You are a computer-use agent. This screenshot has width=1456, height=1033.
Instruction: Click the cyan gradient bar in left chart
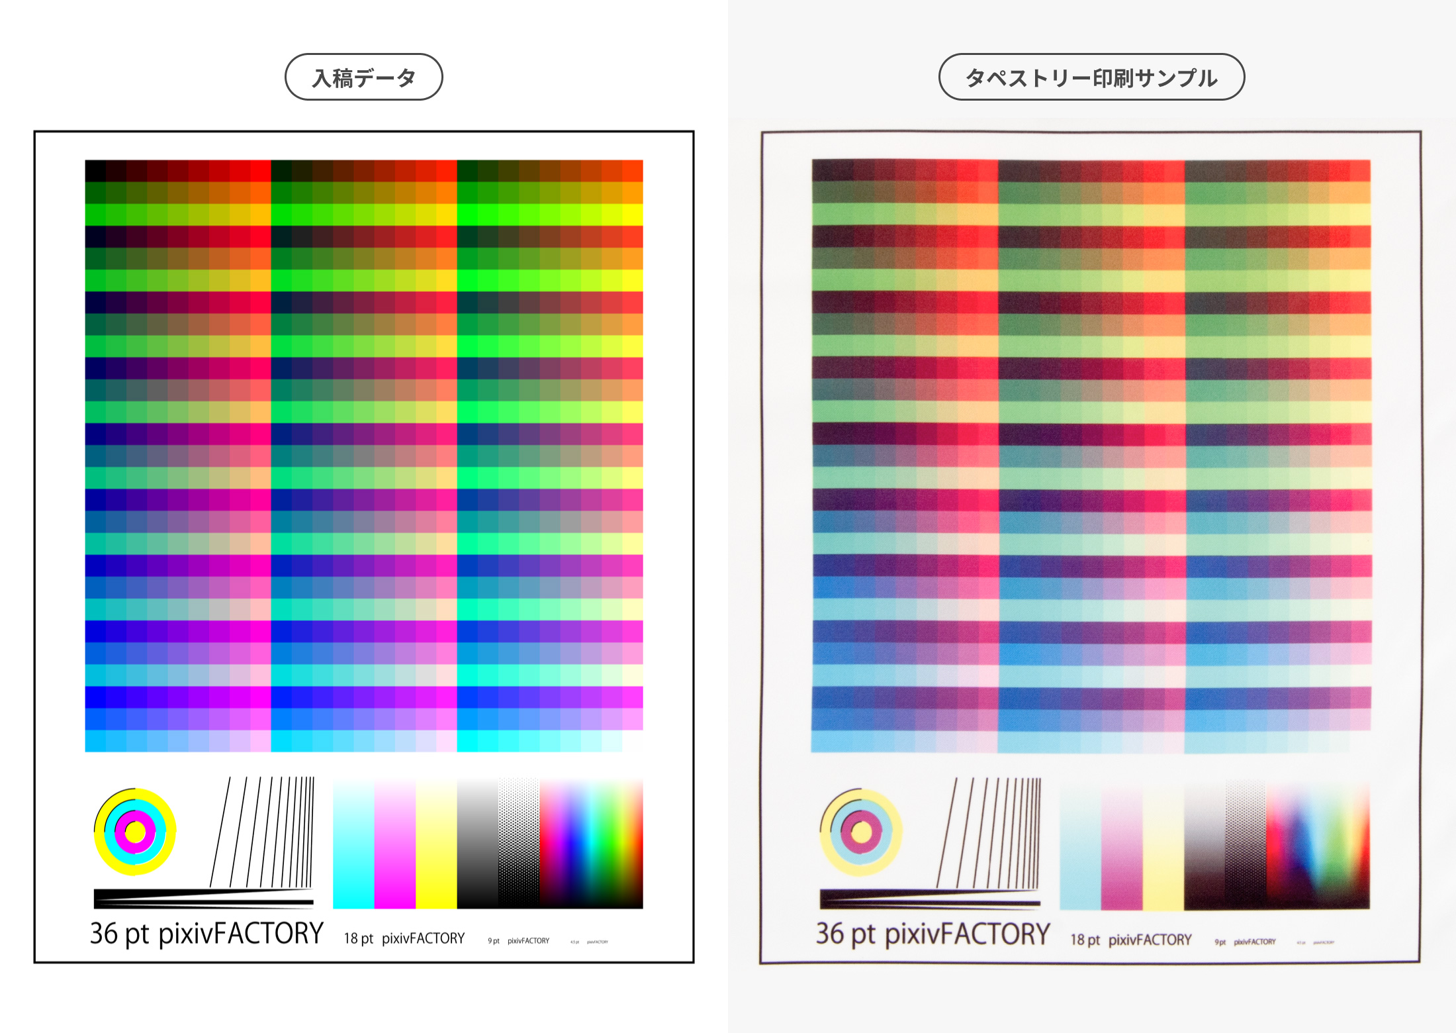tap(353, 844)
